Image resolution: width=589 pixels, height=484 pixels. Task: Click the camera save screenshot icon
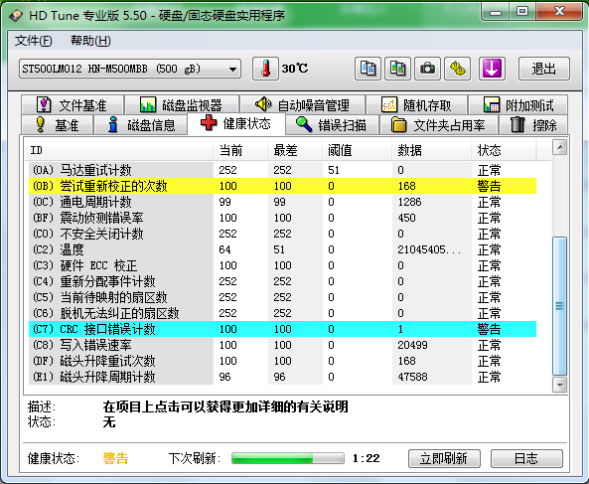(x=427, y=69)
